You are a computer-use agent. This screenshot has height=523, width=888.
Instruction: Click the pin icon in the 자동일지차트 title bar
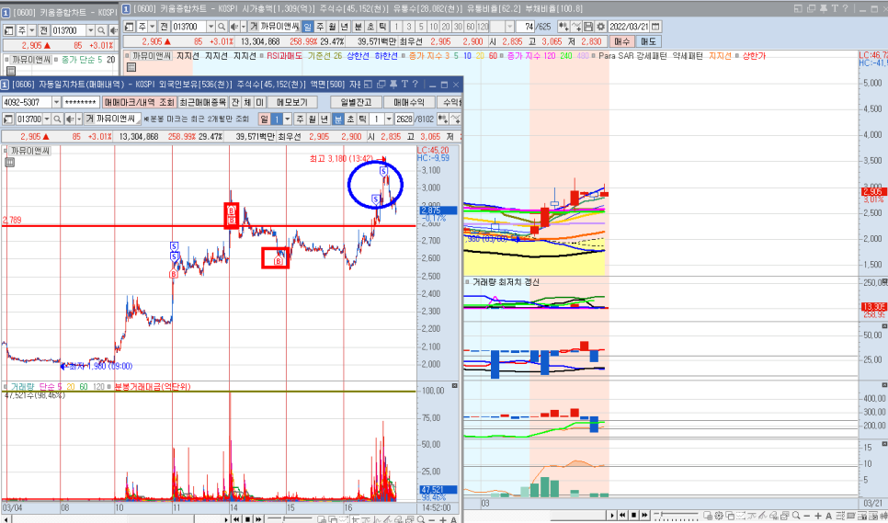click(x=393, y=85)
